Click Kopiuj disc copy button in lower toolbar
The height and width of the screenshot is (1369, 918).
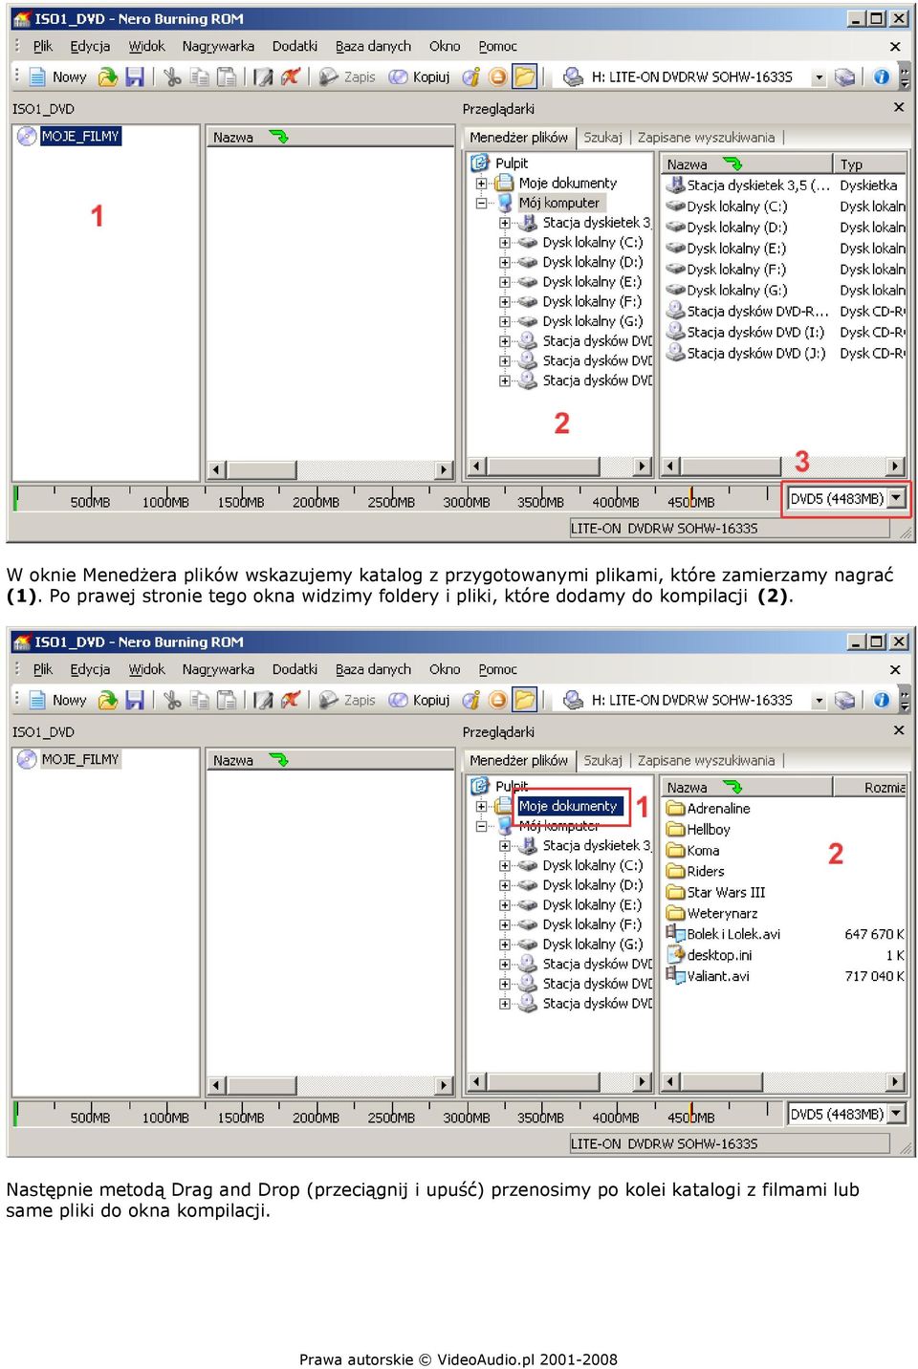click(419, 701)
